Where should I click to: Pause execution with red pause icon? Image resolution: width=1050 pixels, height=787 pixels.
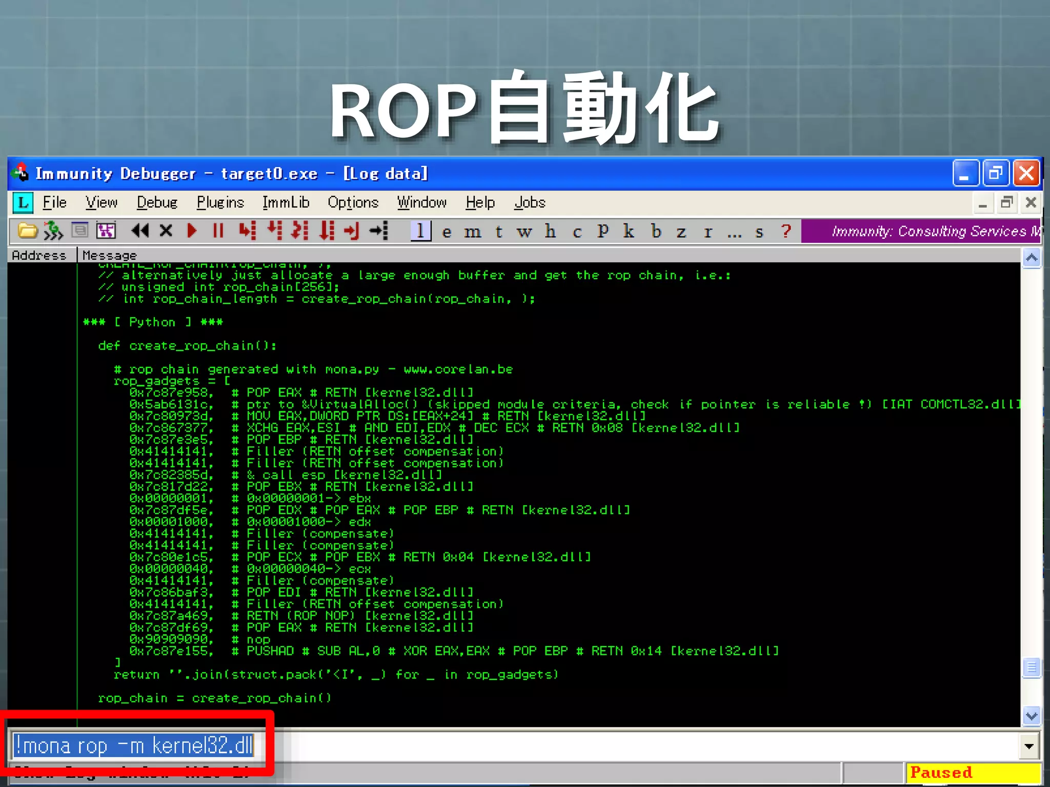tap(218, 231)
